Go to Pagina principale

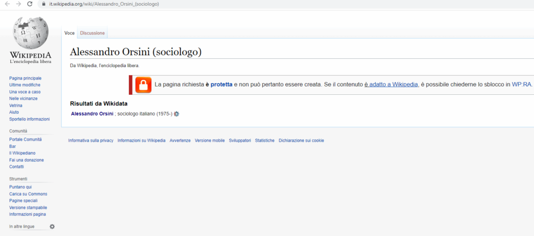coord(25,78)
